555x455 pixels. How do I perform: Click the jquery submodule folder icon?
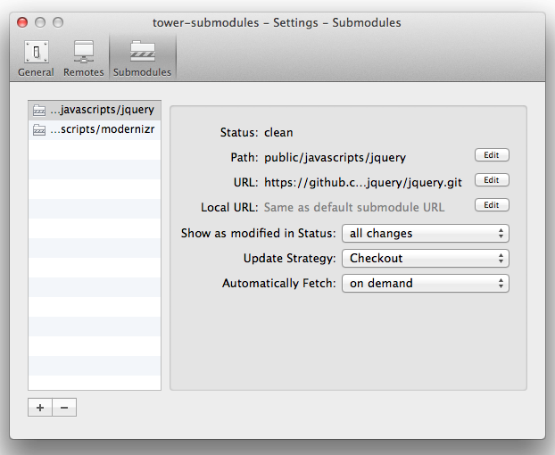(39, 110)
